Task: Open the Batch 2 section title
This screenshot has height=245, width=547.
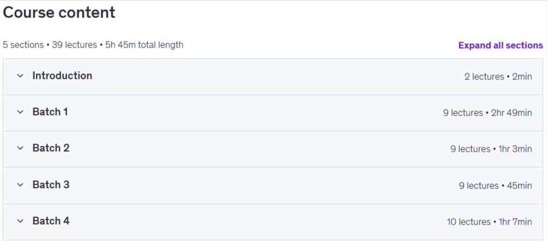Action: (51, 148)
